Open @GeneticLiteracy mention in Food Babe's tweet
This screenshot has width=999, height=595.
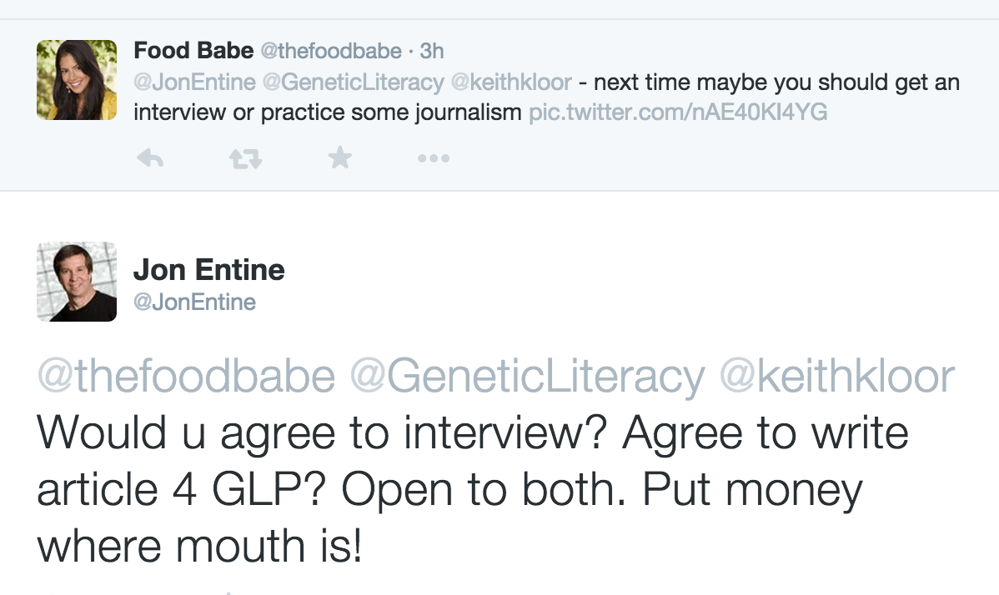coord(354,82)
